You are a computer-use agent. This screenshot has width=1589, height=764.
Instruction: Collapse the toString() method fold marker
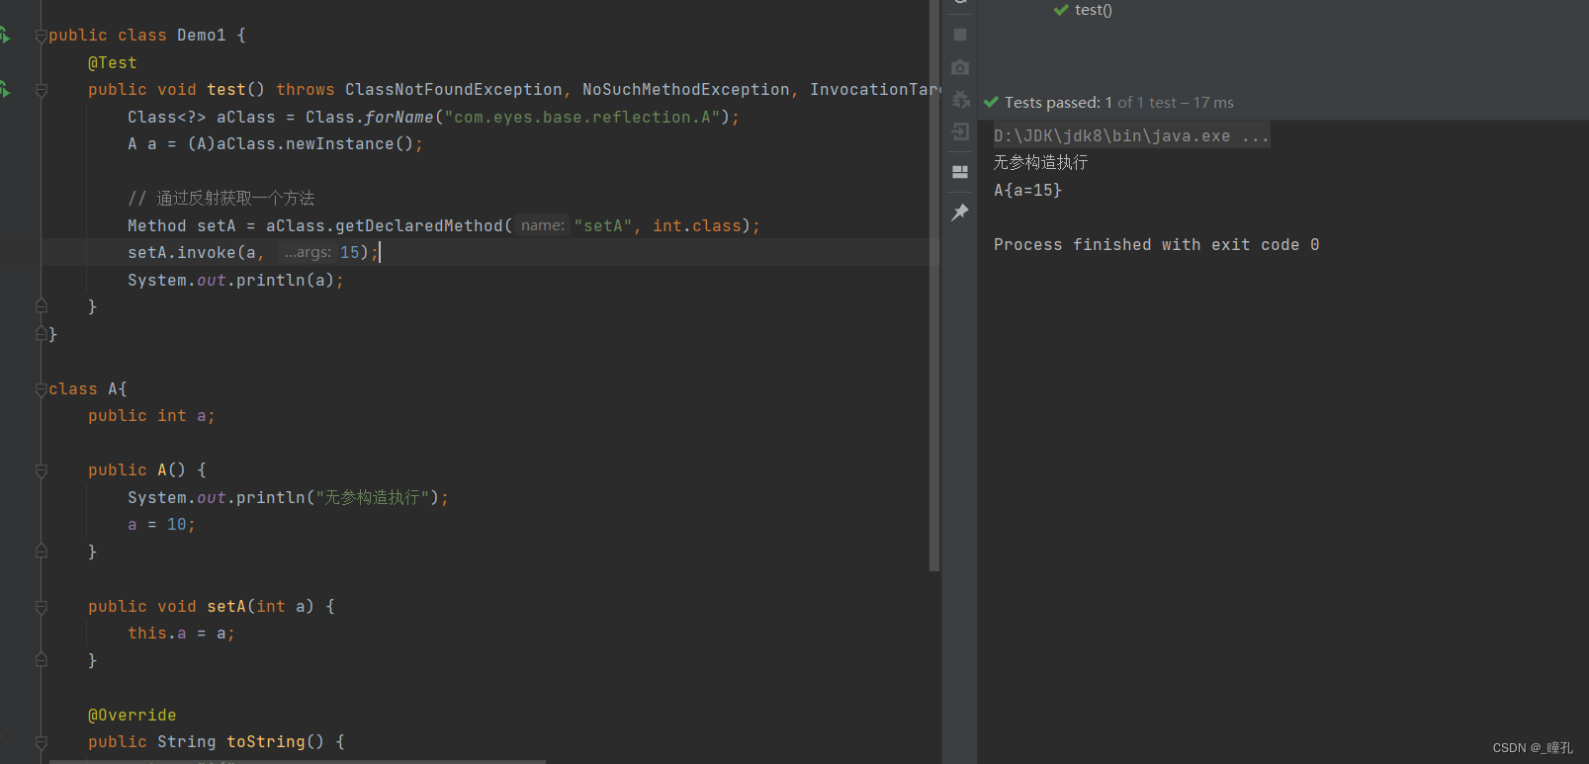tap(41, 742)
